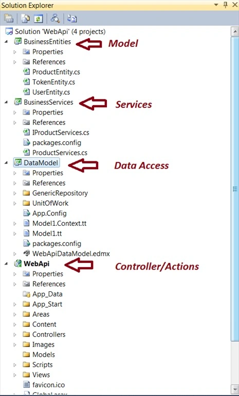Click the View Class Diagram toolbar icon
Viewport: 239px width, 396px height.
tap(72, 19)
